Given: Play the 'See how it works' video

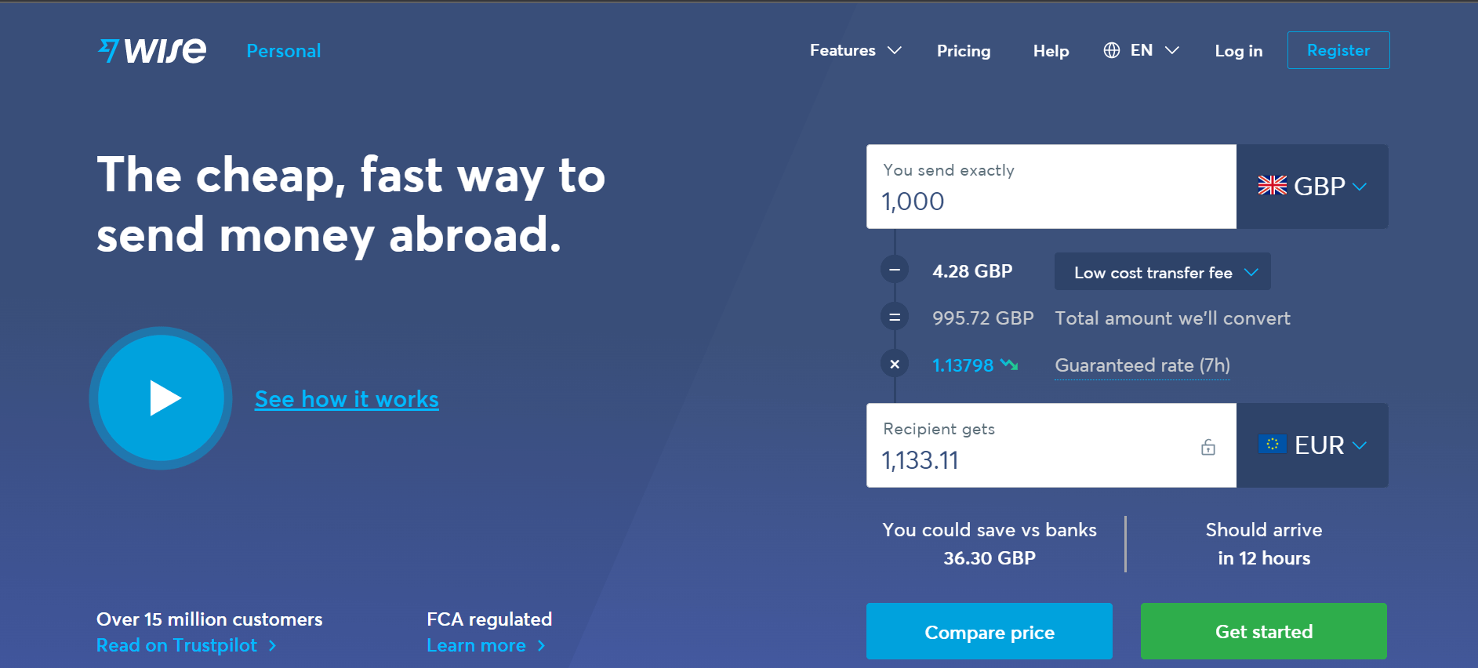Looking at the screenshot, I should pyautogui.click(x=162, y=398).
